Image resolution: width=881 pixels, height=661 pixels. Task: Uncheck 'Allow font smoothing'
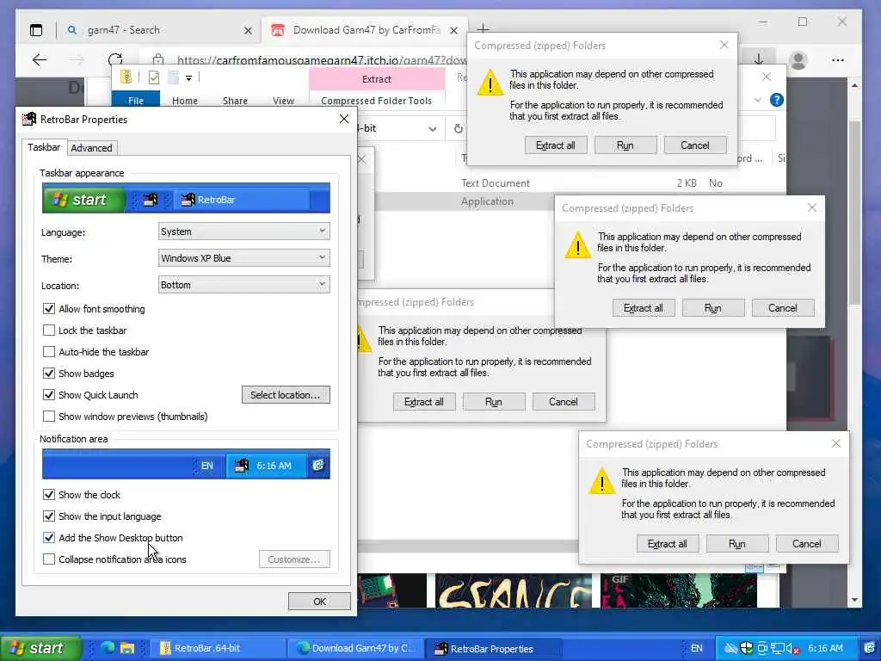pyautogui.click(x=49, y=309)
